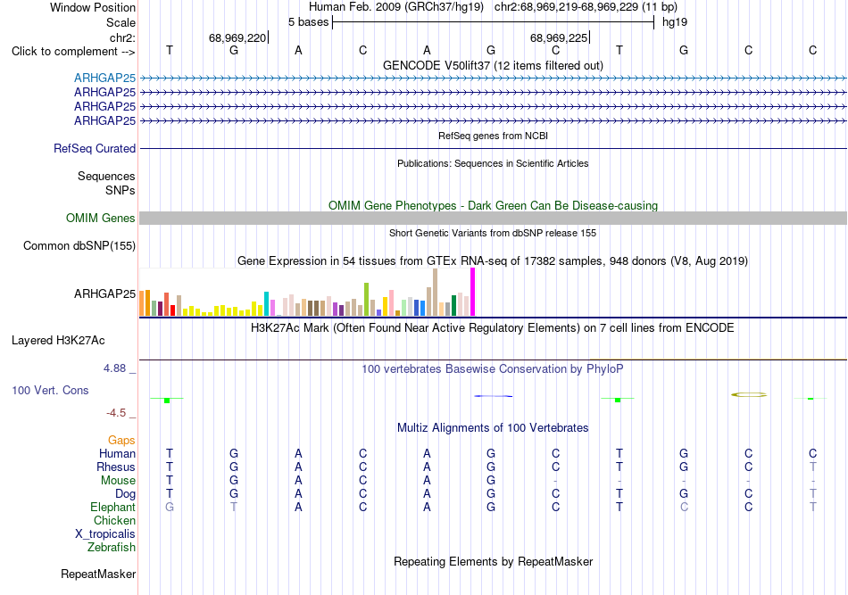Viewport: 848px width, 595px height.
Task: Click the light-blue ARHGAP25 transcript label
Action: click(x=105, y=78)
